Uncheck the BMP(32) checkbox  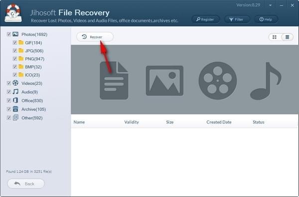pyautogui.click(x=14, y=67)
